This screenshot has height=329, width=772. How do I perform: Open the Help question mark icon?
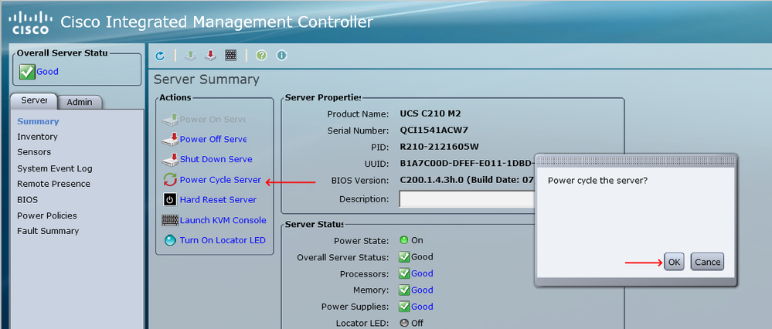[x=261, y=56]
